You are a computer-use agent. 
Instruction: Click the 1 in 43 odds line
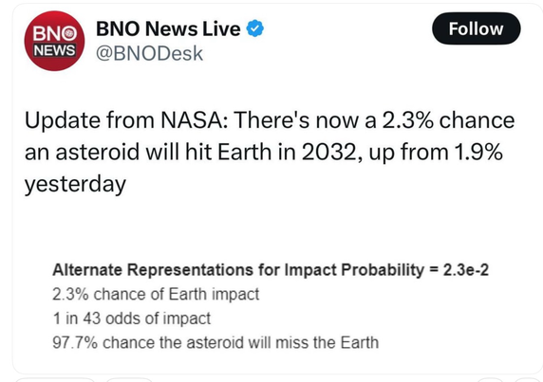coord(132,318)
